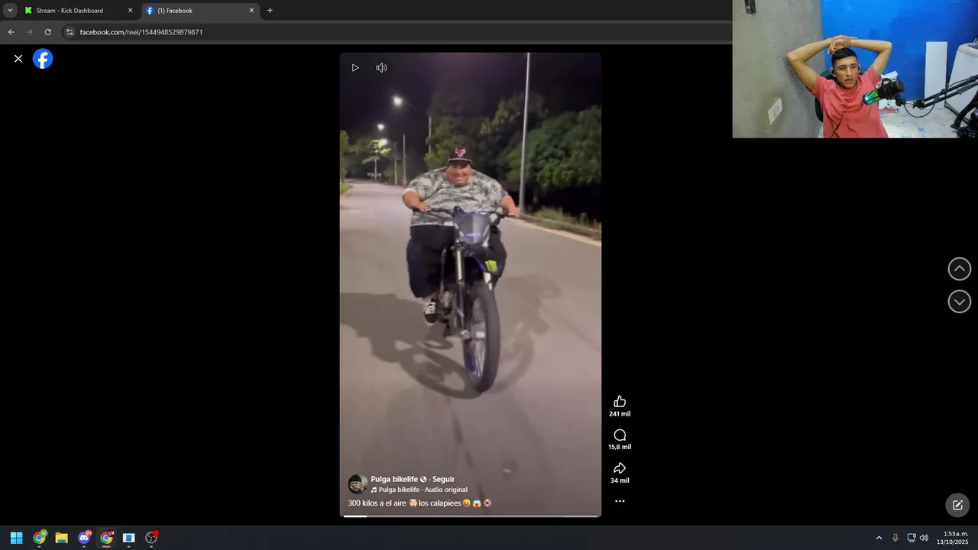Image resolution: width=978 pixels, height=550 pixels.
Task: Open the three-dot more options menu
Action: coord(620,501)
